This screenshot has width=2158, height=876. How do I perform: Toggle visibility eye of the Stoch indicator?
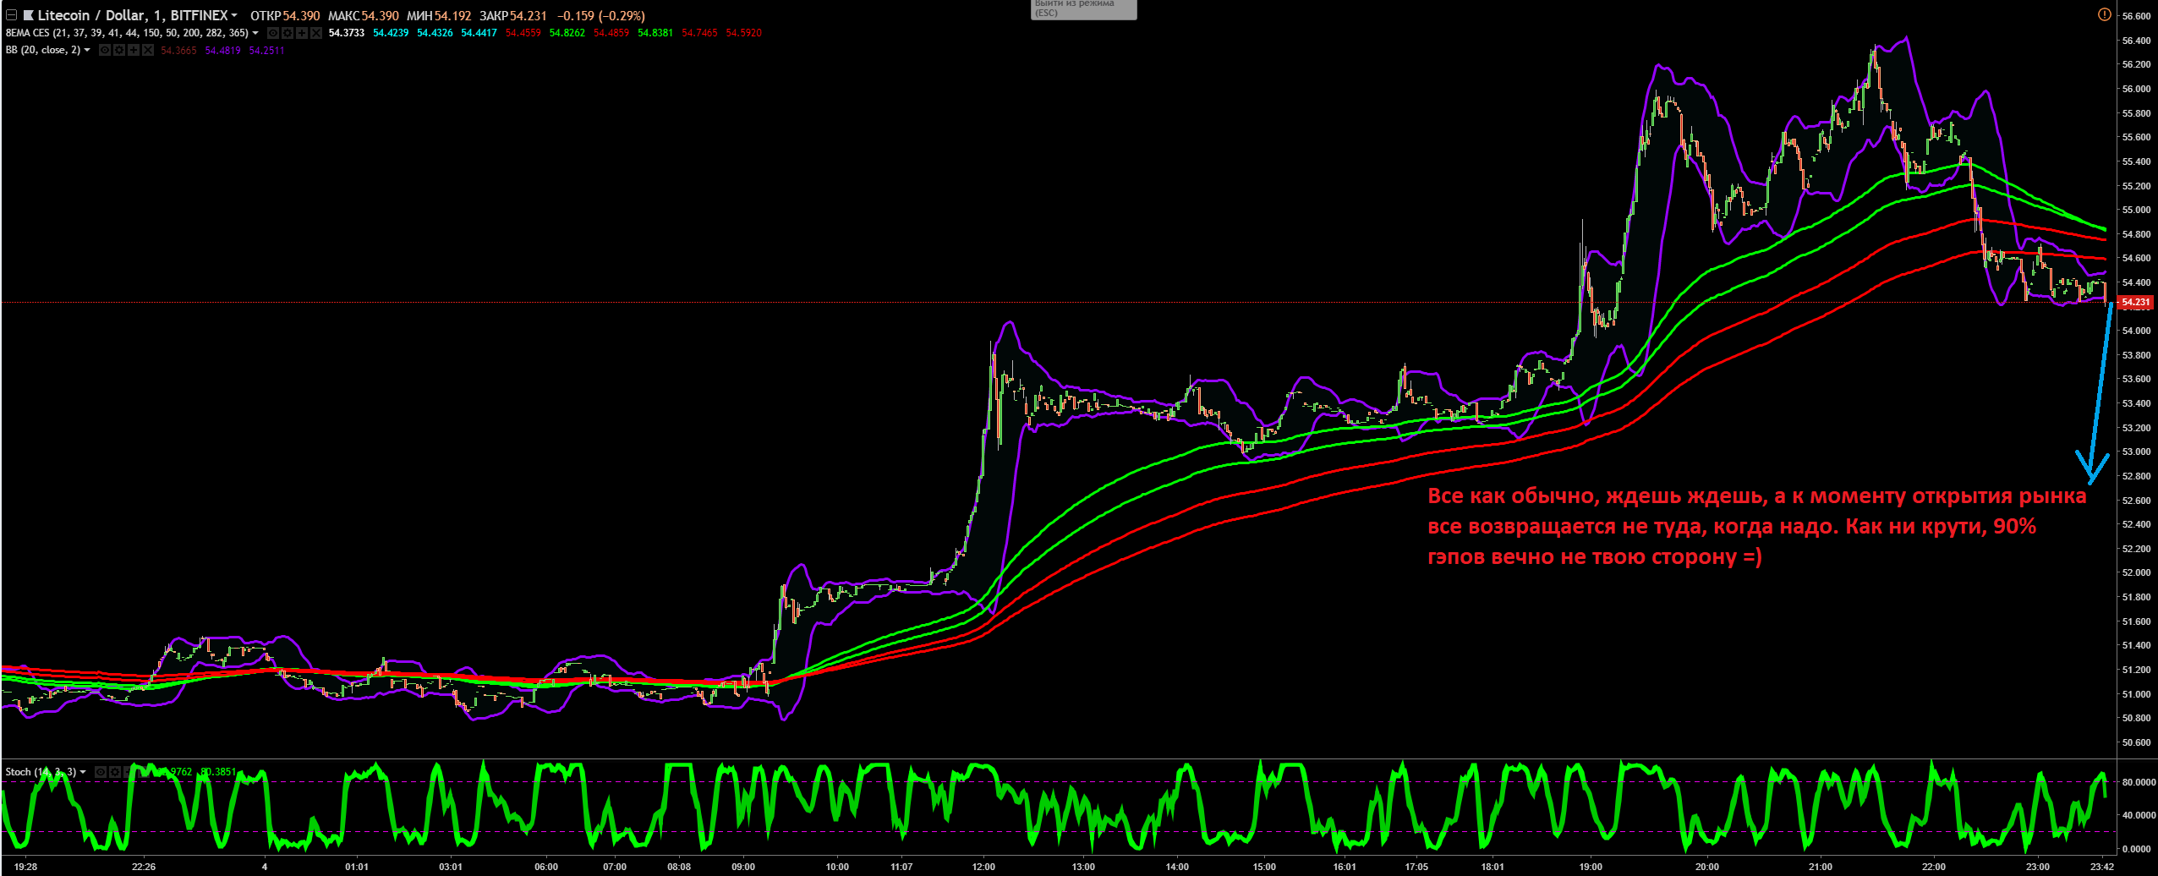point(101,772)
